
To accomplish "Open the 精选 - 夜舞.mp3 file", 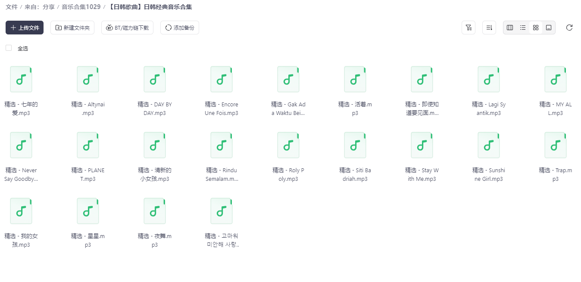I will click(155, 211).
